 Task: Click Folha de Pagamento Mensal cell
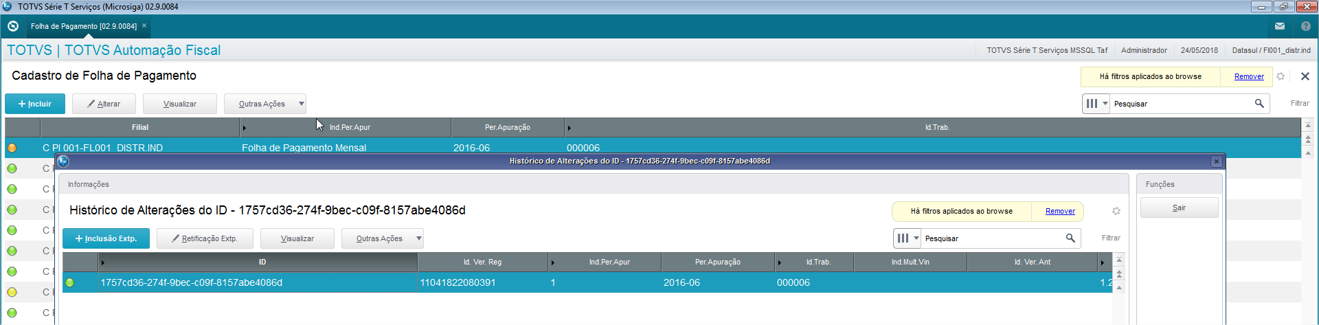[304, 148]
